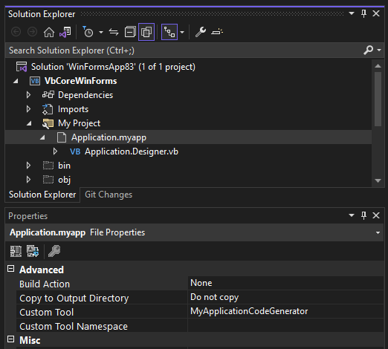This screenshot has height=349, width=388.
Task: Select Solution 'WinFormsApp83' node
Action: click(113, 67)
